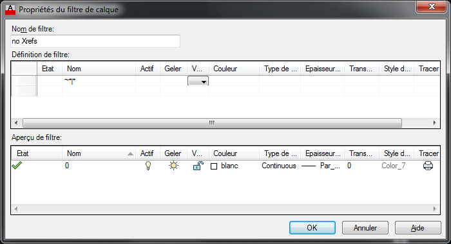Screen dimensions: 451x244
Task: Click the Nom de filtre text field
Action: coord(95,41)
